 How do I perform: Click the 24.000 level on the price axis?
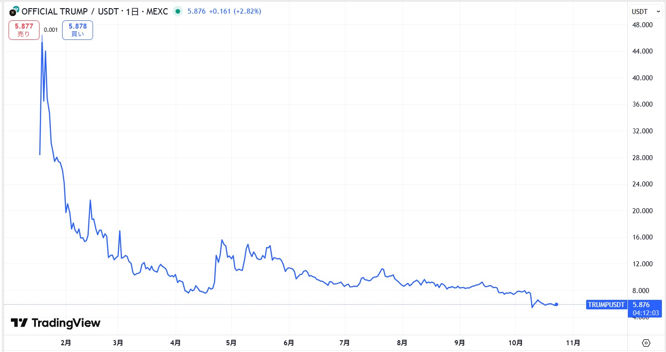point(643,184)
